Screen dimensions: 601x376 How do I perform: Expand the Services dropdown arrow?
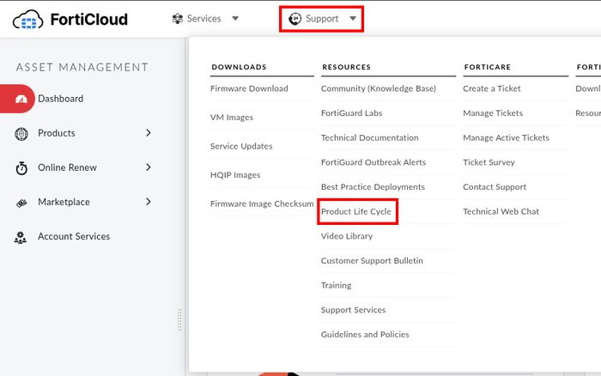coord(235,18)
